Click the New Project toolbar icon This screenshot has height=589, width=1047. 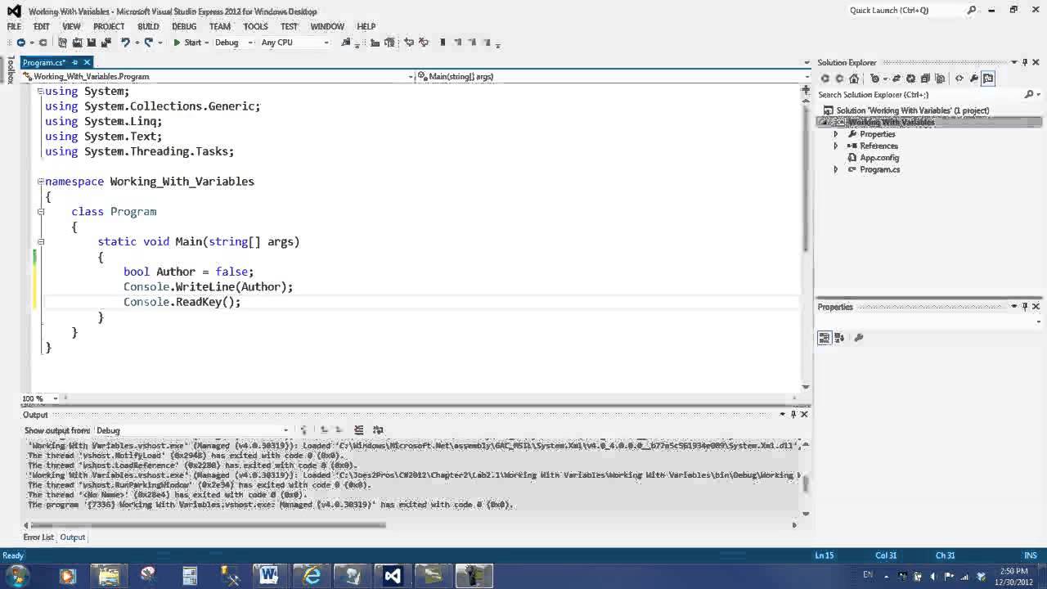pyautogui.click(x=62, y=43)
